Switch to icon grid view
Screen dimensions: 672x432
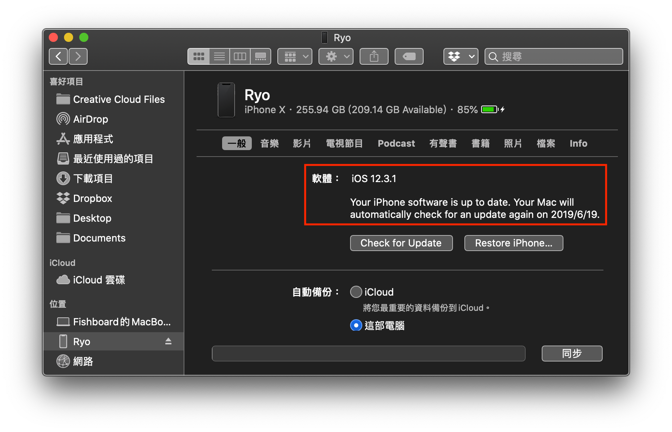[198, 56]
